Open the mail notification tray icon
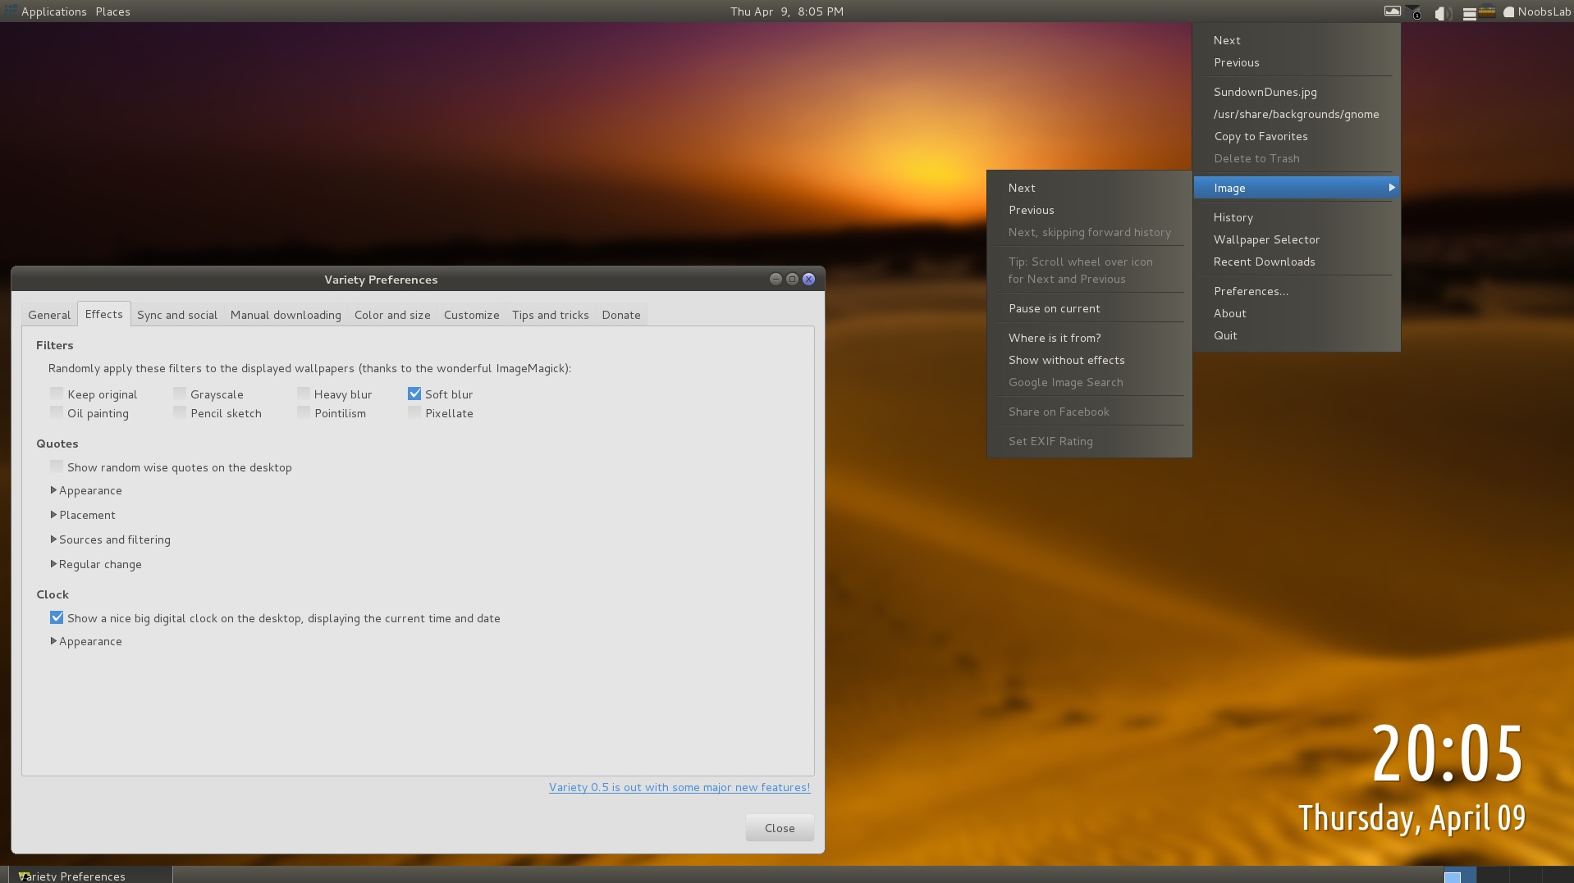Viewport: 1574px width, 883px height. [1414, 12]
